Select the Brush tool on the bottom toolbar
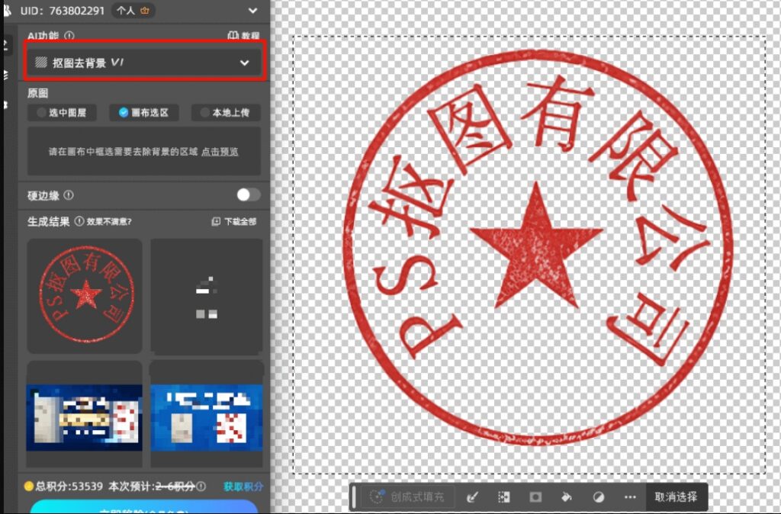The width and height of the screenshot is (781, 514). point(473,496)
